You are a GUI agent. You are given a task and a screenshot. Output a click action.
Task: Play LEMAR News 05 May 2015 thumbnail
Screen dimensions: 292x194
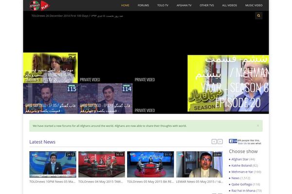click(x=199, y=164)
